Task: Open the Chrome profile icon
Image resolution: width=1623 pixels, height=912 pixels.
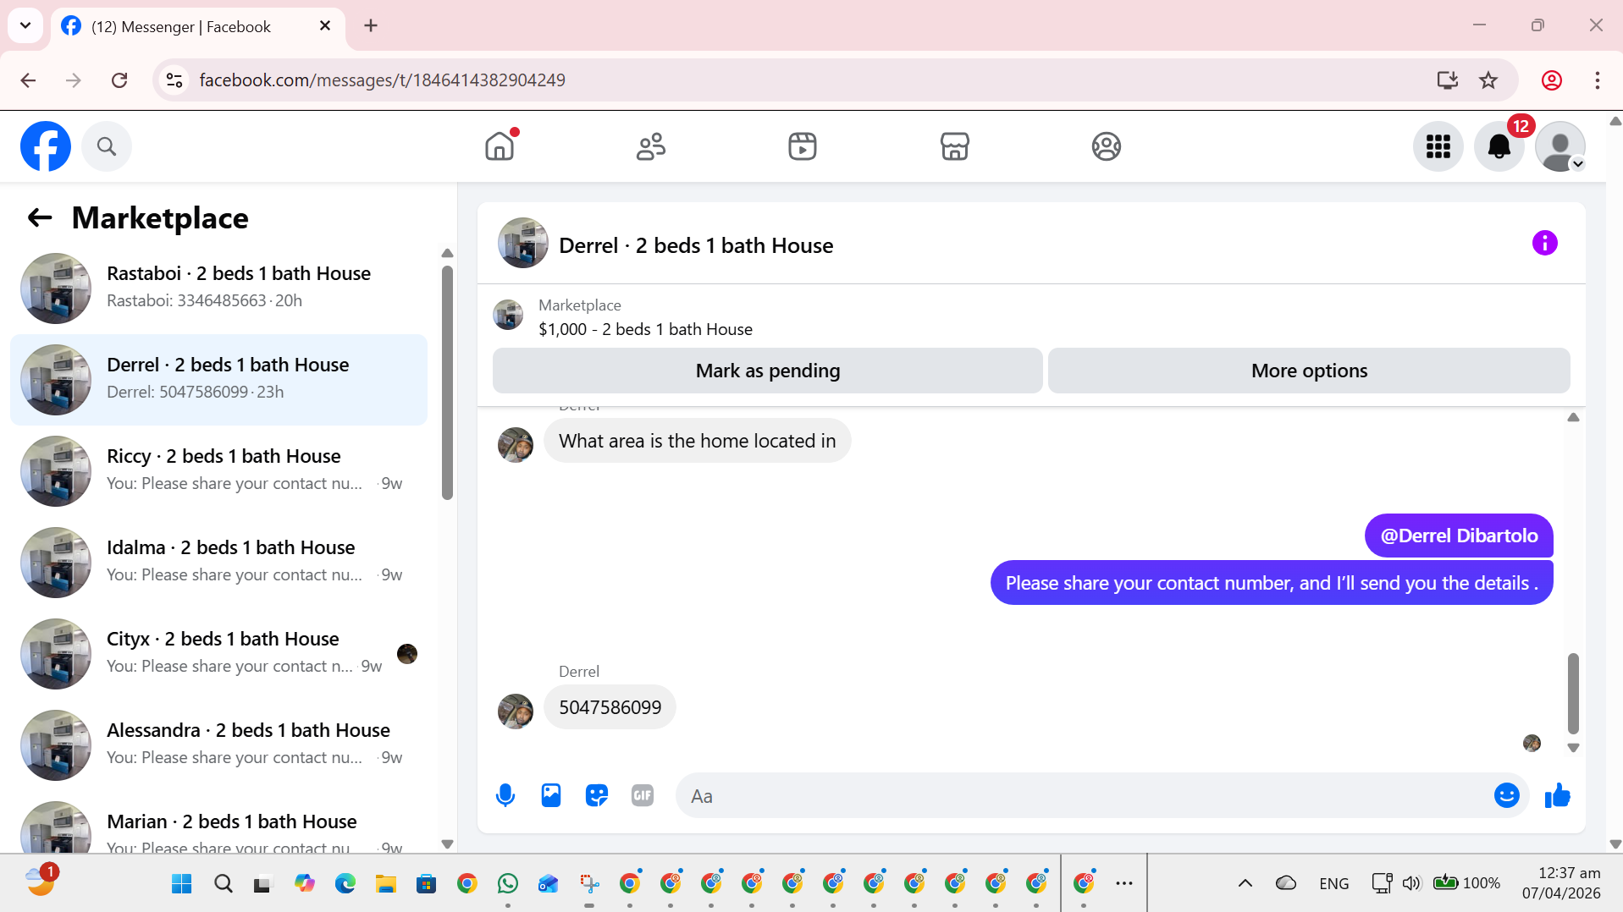Action: pos(1552,80)
